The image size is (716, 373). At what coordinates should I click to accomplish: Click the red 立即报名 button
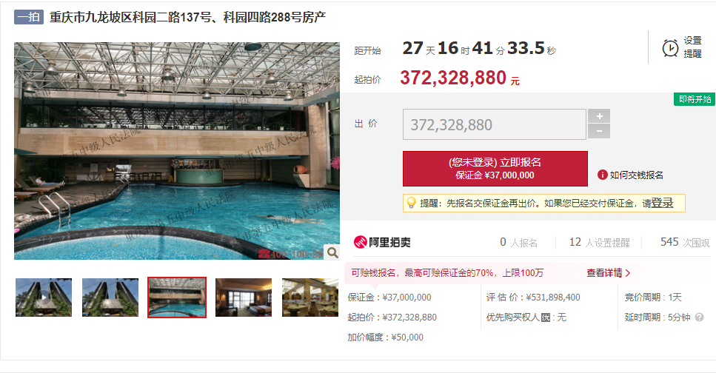(495, 169)
